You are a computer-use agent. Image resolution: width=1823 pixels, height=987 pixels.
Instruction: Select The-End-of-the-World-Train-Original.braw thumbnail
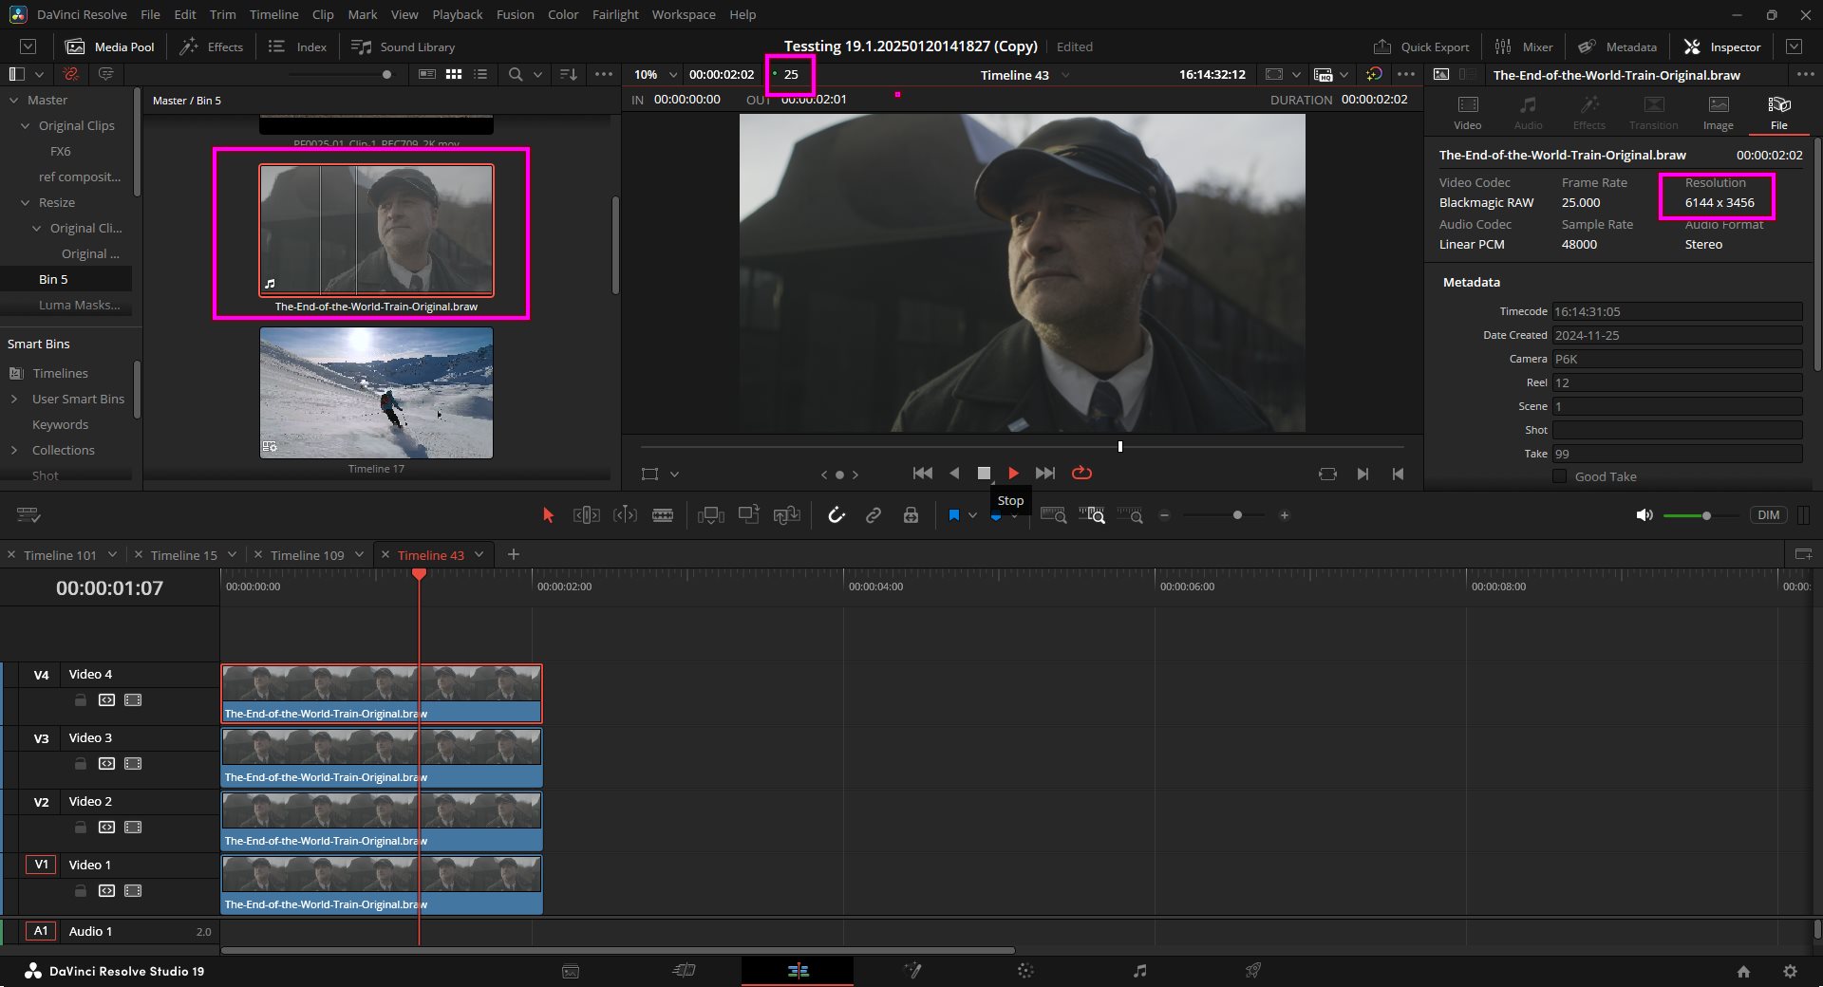pyautogui.click(x=376, y=230)
